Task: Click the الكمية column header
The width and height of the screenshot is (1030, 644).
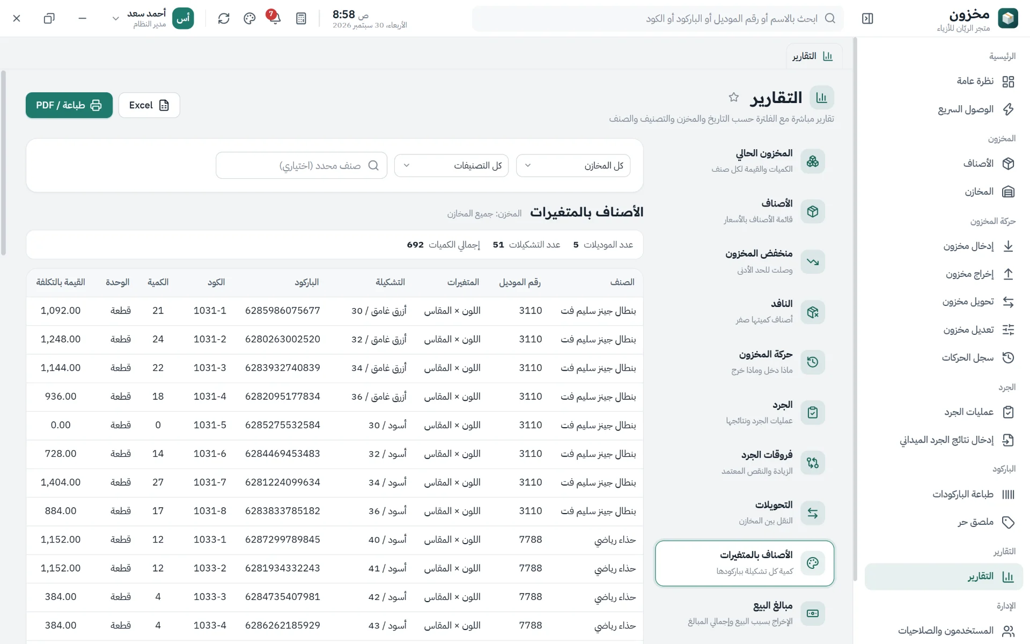Action: [158, 282]
